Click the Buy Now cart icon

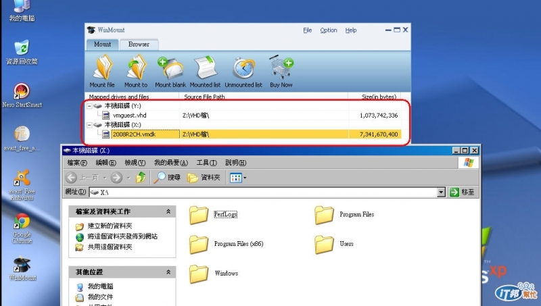[281, 67]
